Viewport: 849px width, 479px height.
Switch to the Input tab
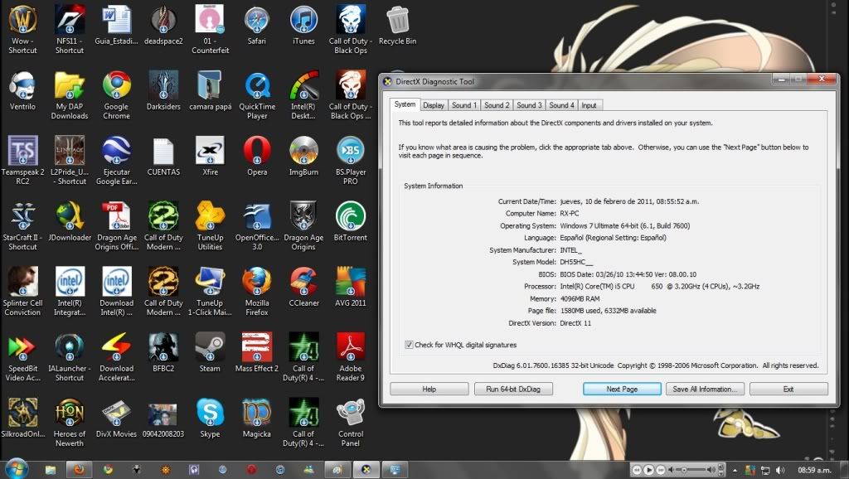[x=589, y=105]
